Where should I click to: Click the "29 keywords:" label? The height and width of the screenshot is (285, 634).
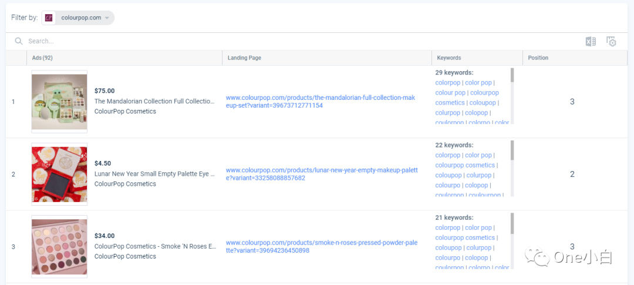[454, 72]
